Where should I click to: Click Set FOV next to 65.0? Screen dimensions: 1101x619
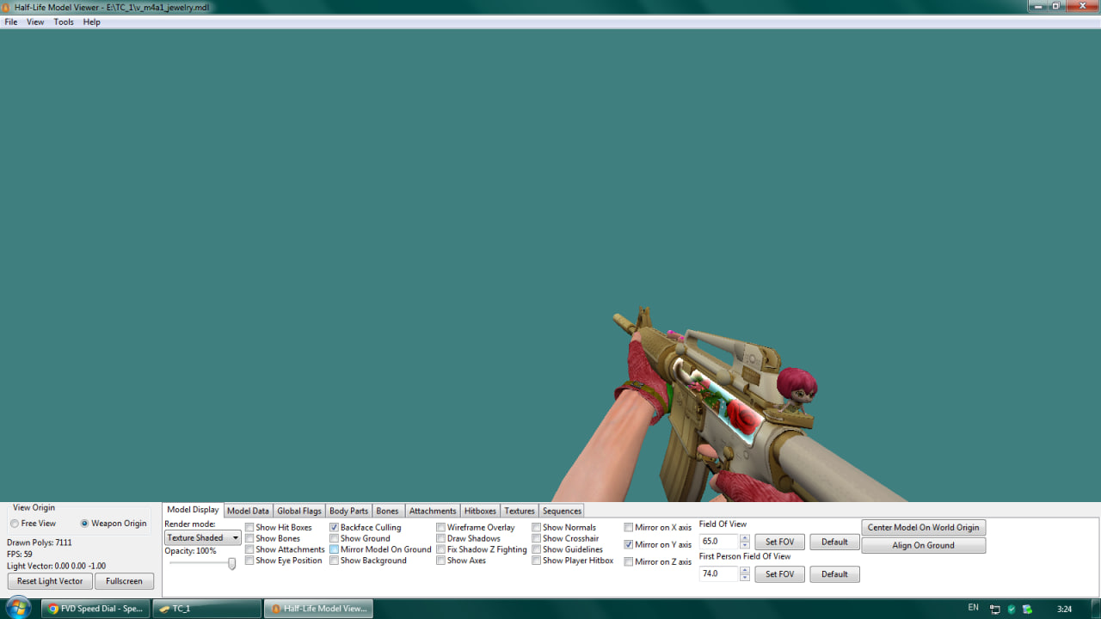780,542
